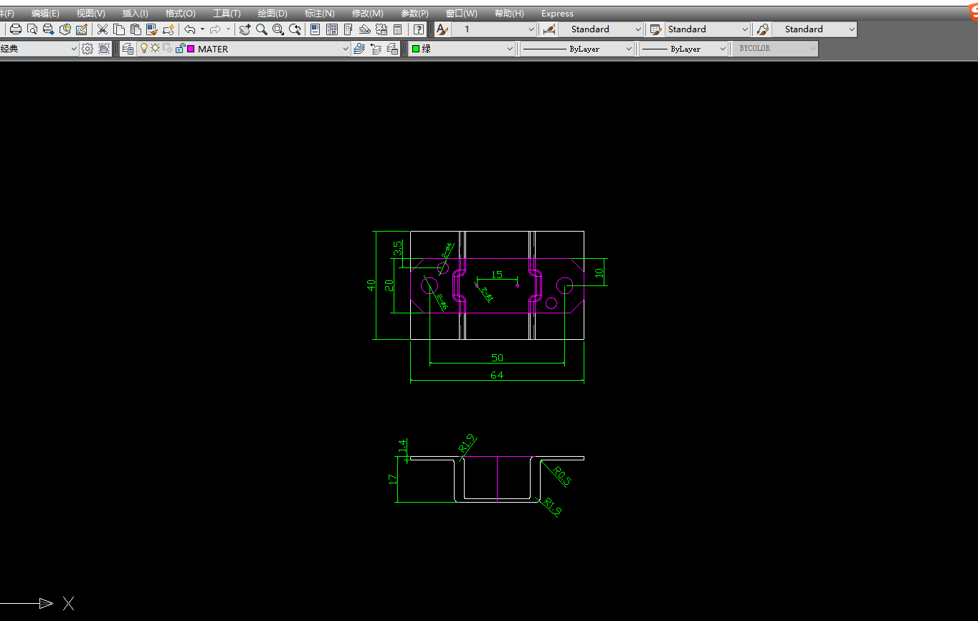978x621 pixels.
Task: Expand the table style Standard dropdown
Action: click(745, 29)
